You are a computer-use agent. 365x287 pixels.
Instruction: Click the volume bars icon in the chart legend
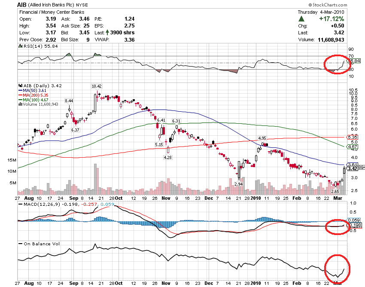click(x=20, y=104)
